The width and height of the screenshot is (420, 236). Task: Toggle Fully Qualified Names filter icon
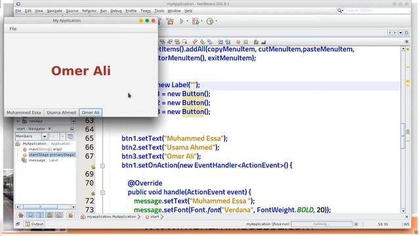tap(71, 215)
